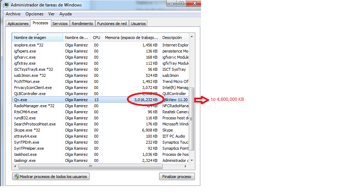Viewport: 344px width, 193px height.
Task: Sort processes by CPU column header
Action: click(96, 38)
